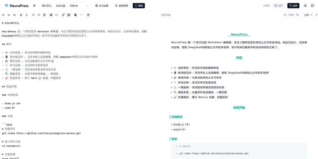
Task: Insert an image via the image icon
Action: (69, 15)
